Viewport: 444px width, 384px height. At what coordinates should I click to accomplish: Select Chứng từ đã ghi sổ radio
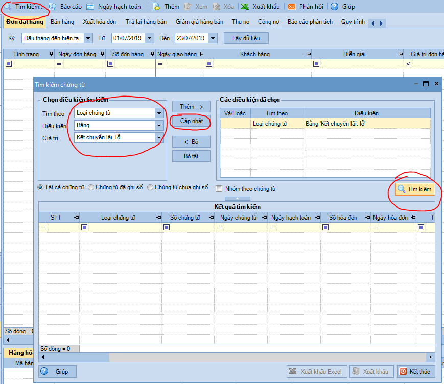(91, 187)
